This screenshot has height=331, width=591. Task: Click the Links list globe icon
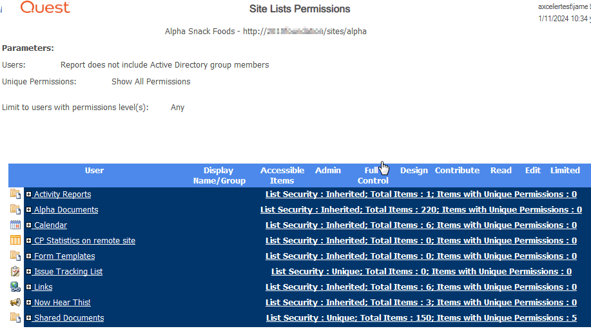coord(15,287)
